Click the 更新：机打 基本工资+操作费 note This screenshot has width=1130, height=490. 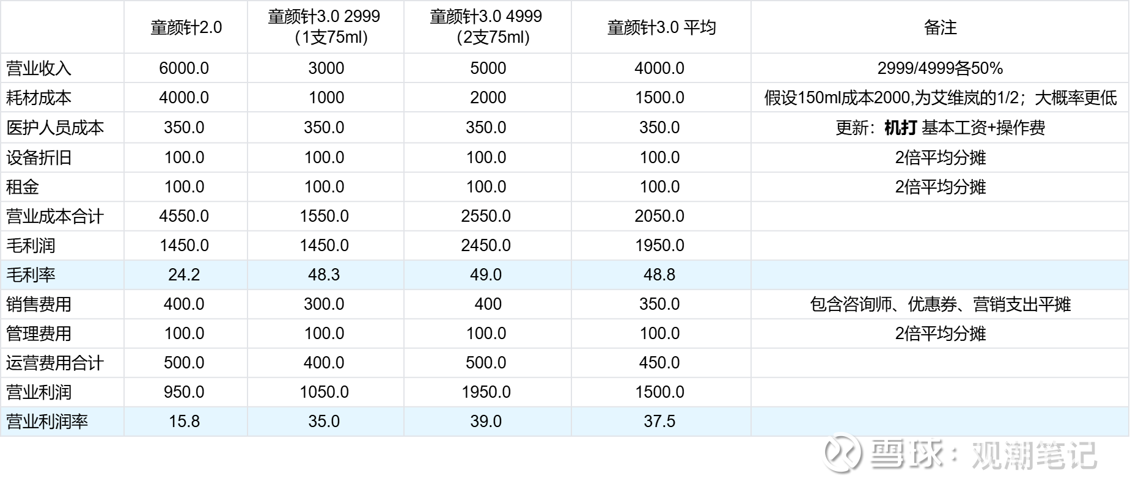(x=940, y=128)
